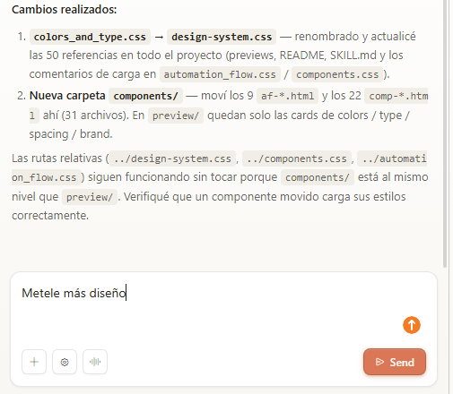Click the 'design-system.css' bold code label

click(x=222, y=37)
